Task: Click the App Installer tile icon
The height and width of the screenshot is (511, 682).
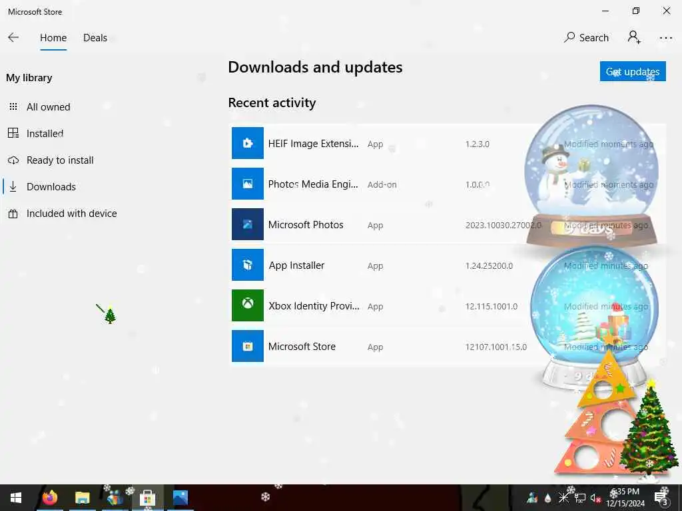Action: 248,265
